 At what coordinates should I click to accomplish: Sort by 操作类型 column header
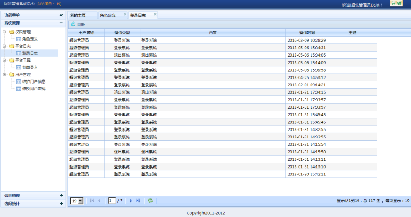pos(122,32)
